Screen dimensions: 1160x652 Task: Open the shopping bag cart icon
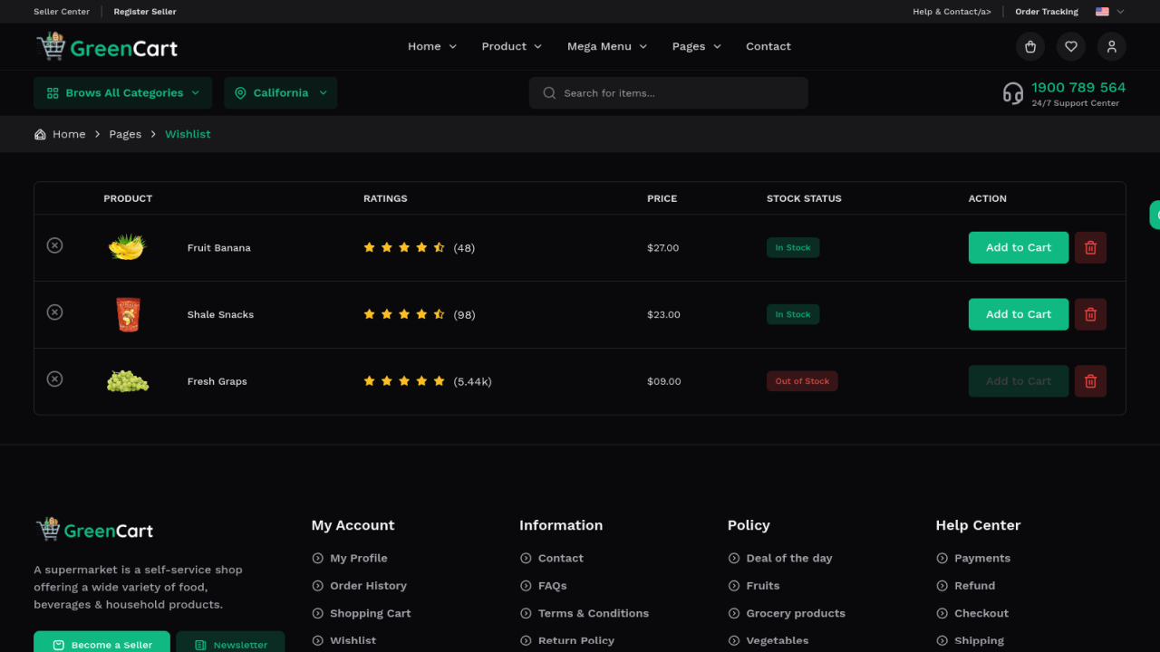[1029, 46]
